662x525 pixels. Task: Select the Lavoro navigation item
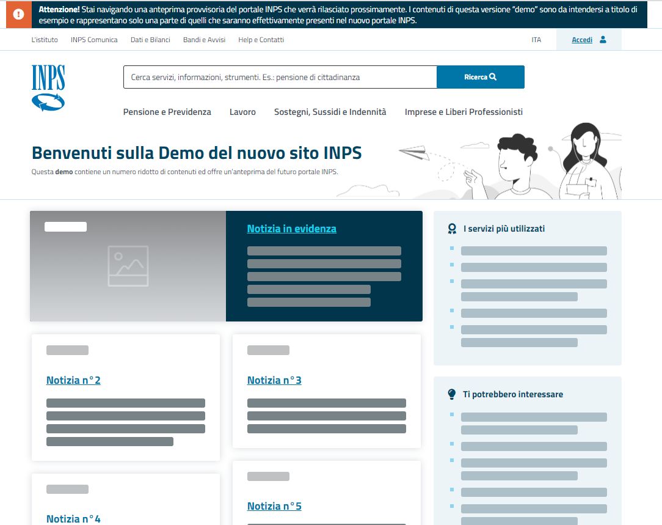[242, 112]
